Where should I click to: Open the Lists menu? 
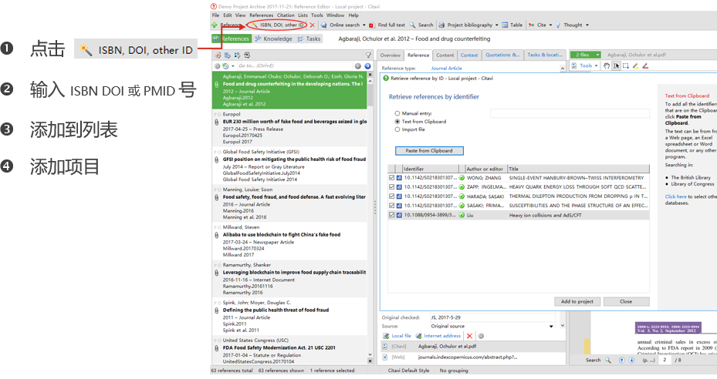(303, 15)
